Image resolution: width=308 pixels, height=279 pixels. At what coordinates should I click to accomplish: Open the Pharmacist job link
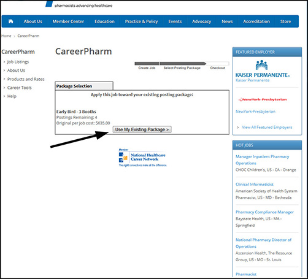point(246,274)
